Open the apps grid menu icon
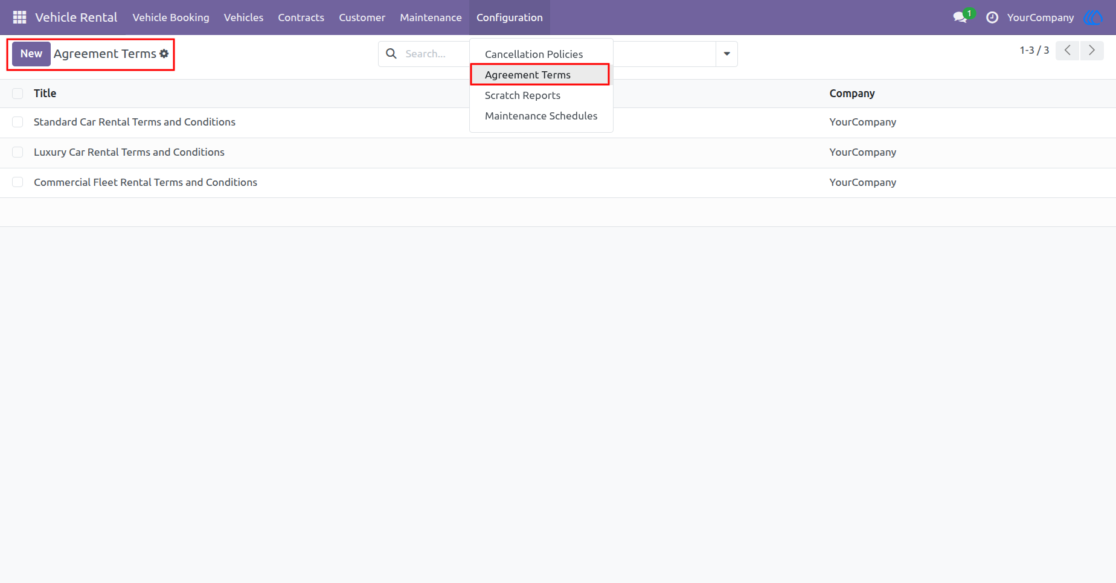Image resolution: width=1116 pixels, height=583 pixels. click(x=19, y=18)
